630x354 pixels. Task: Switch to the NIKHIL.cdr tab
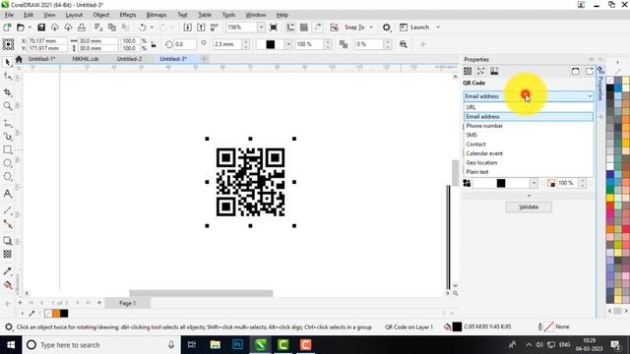pyautogui.click(x=86, y=59)
